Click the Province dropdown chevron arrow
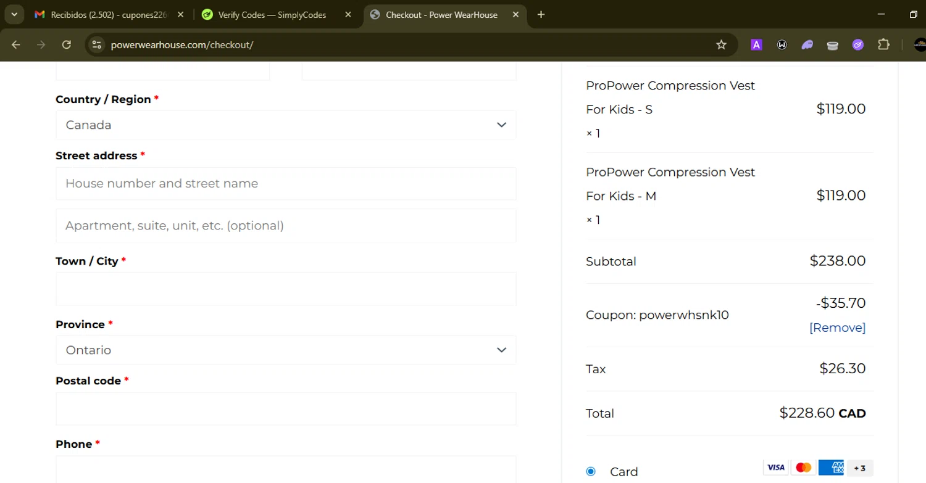926x483 pixels. click(501, 350)
